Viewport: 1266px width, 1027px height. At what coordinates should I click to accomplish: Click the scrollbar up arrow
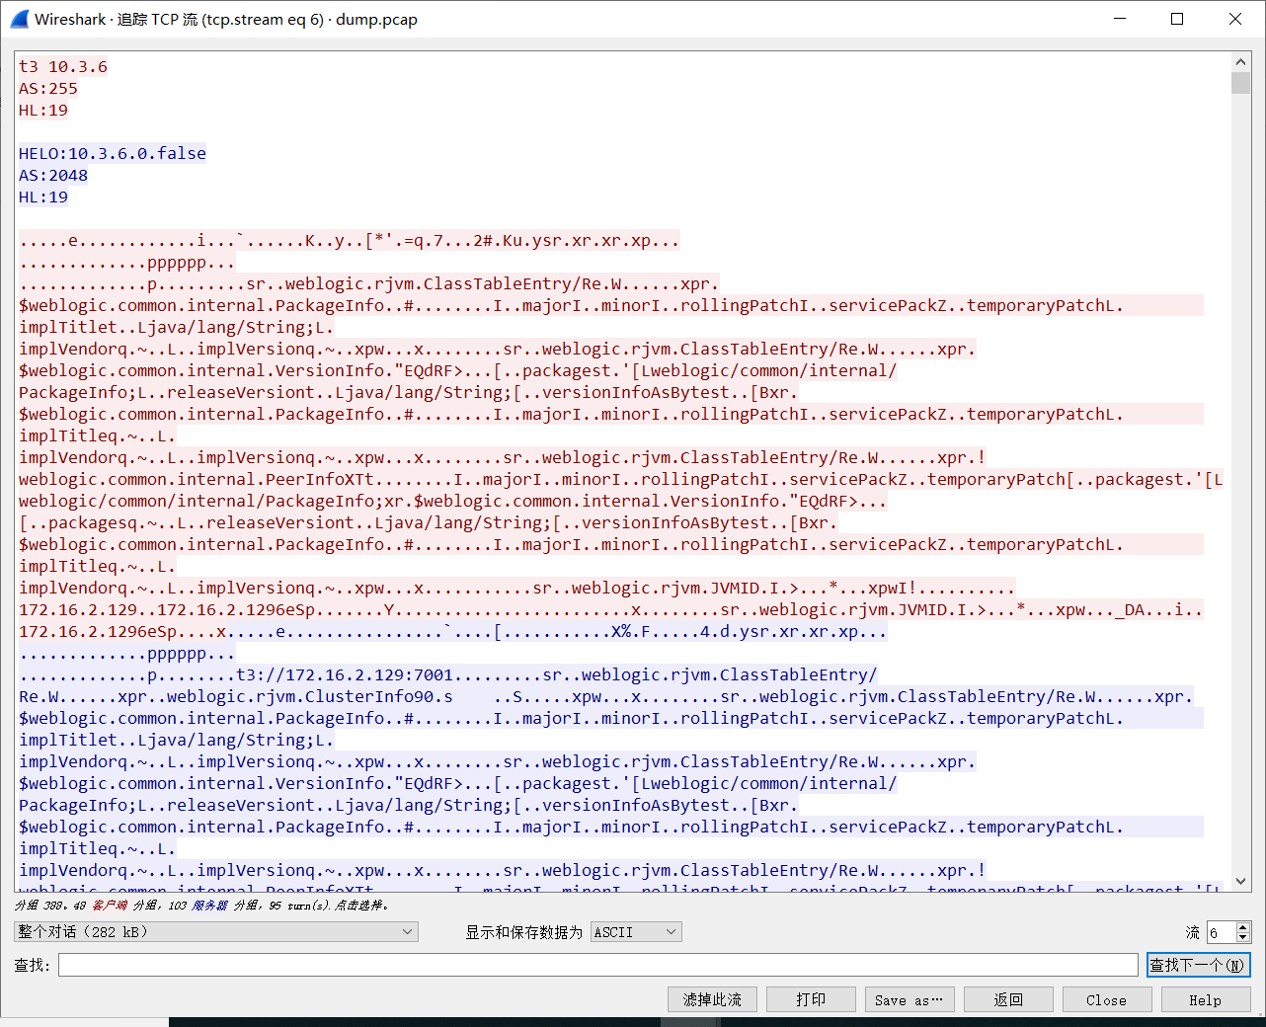coord(1241,62)
